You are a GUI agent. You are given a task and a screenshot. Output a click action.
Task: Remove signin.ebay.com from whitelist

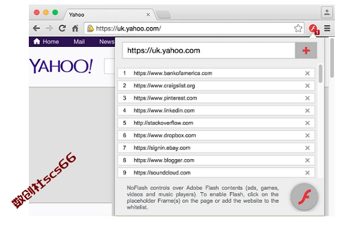[x=307, y=148]
